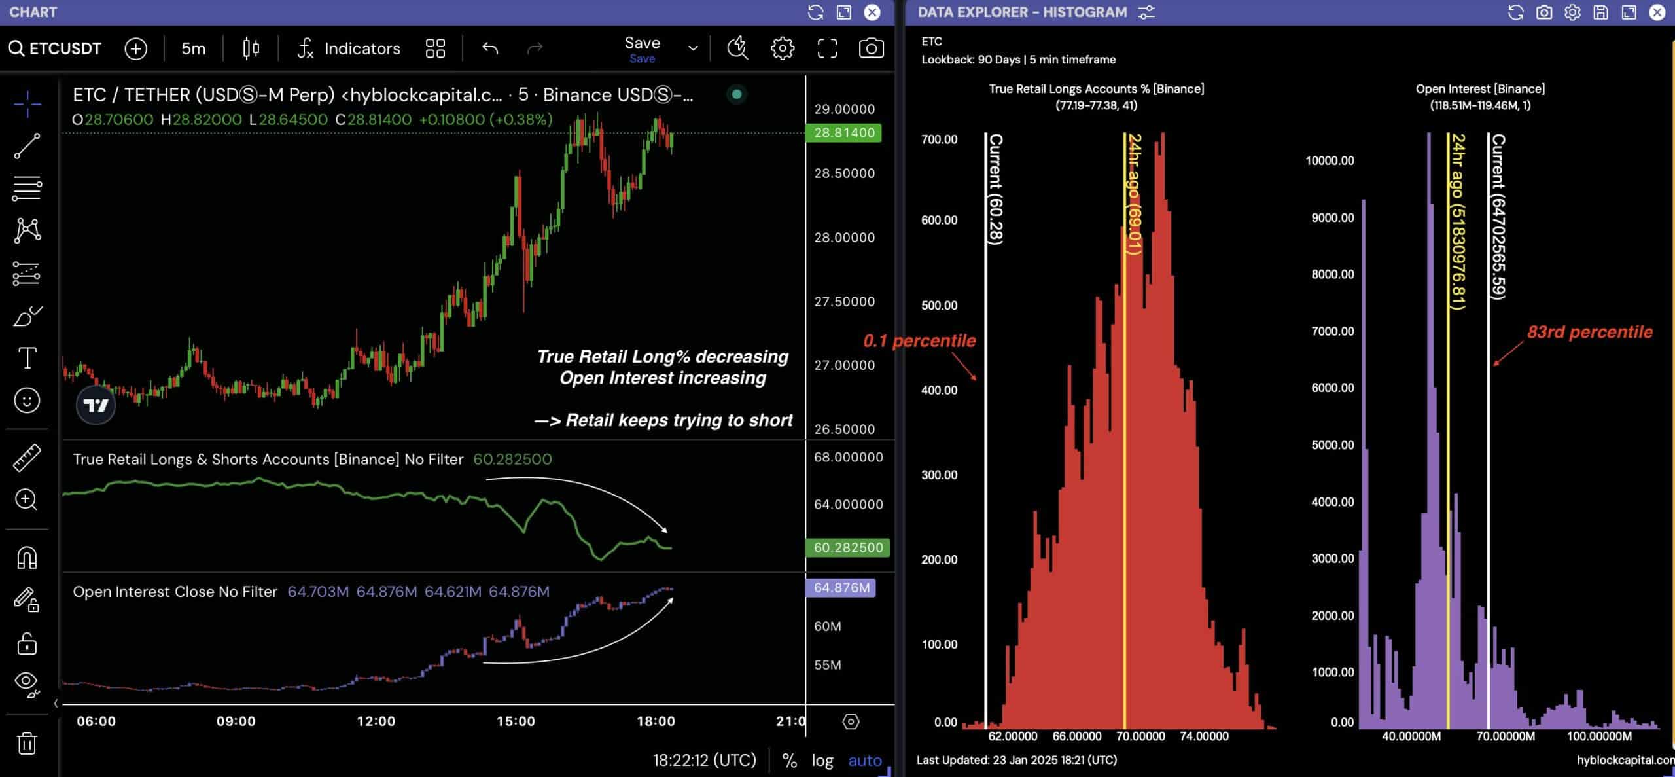Open the candlestick chart style selector
The width and height of the screenshot is (1675, 777).
click(x=251, y=48)
